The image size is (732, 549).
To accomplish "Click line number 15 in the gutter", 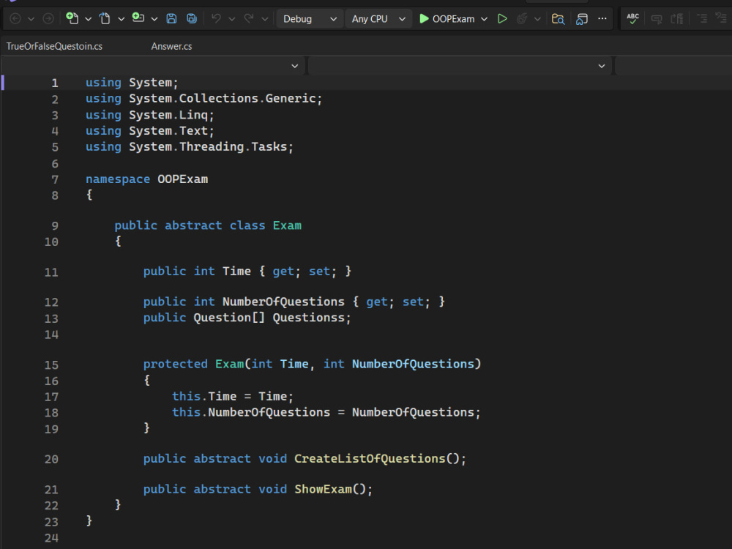I will tap(51, 365).
